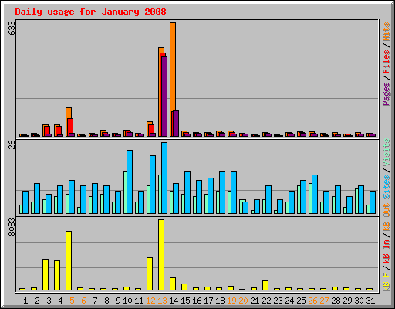
Task: Click day label "3" on the x-axis
Action: coord(49,301)
